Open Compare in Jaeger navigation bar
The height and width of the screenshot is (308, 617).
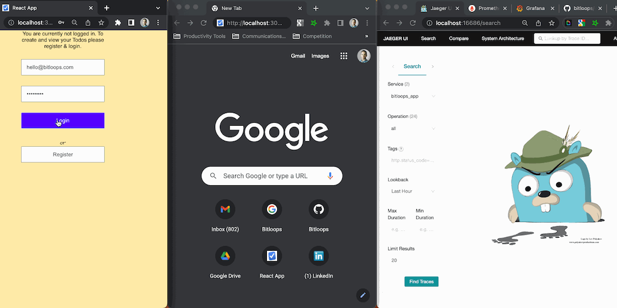pos(459,38)
